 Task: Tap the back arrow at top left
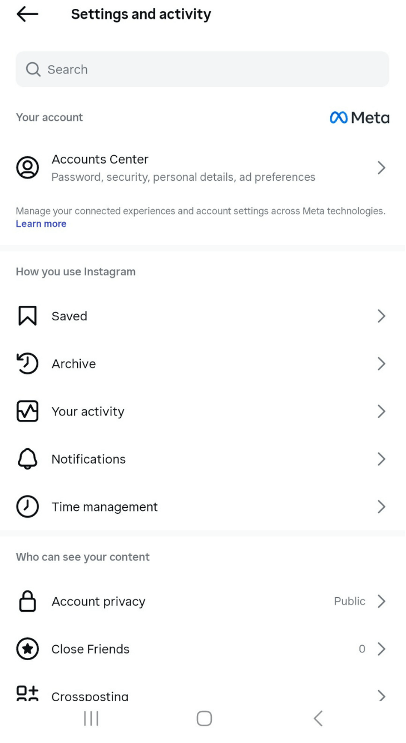pos(27,14)
